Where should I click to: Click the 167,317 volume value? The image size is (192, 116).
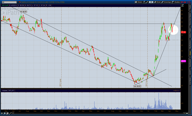click(11, 91)
